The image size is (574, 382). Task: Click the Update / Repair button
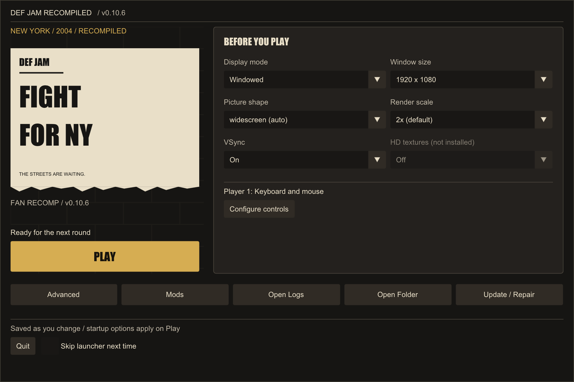[509, 294]
